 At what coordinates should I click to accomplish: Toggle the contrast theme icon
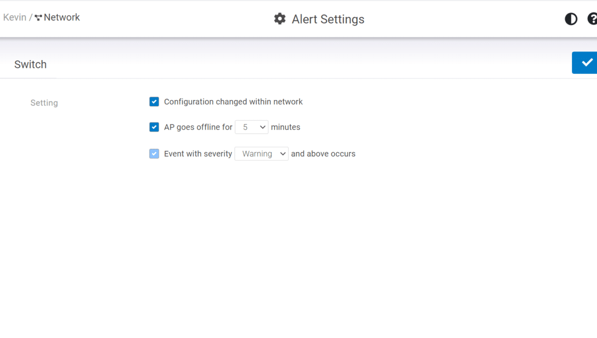[571, 19]
